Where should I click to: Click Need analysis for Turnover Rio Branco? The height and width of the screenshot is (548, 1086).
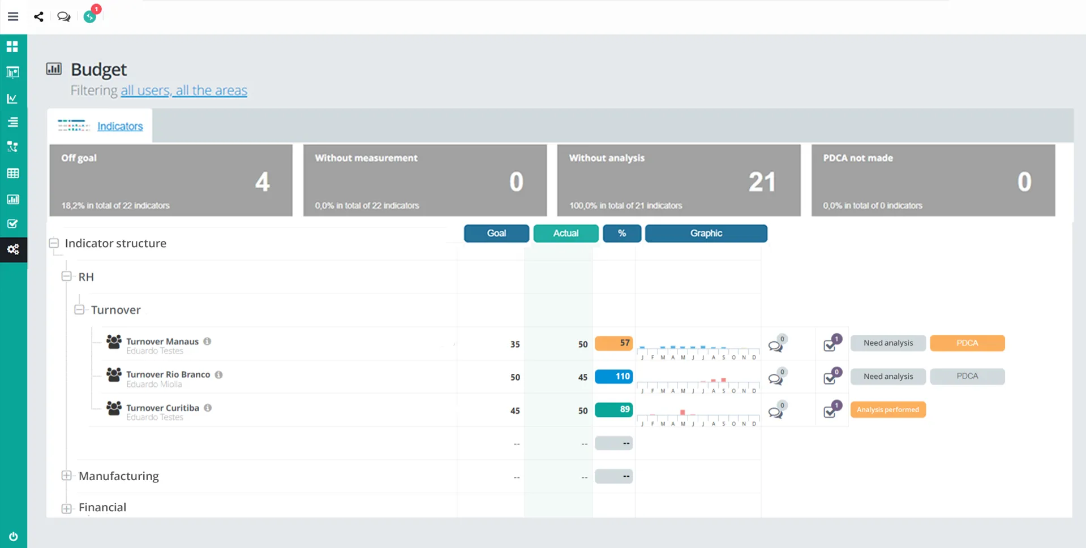(888, 377)
